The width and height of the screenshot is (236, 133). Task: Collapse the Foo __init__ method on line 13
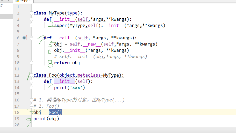point(31,81)
